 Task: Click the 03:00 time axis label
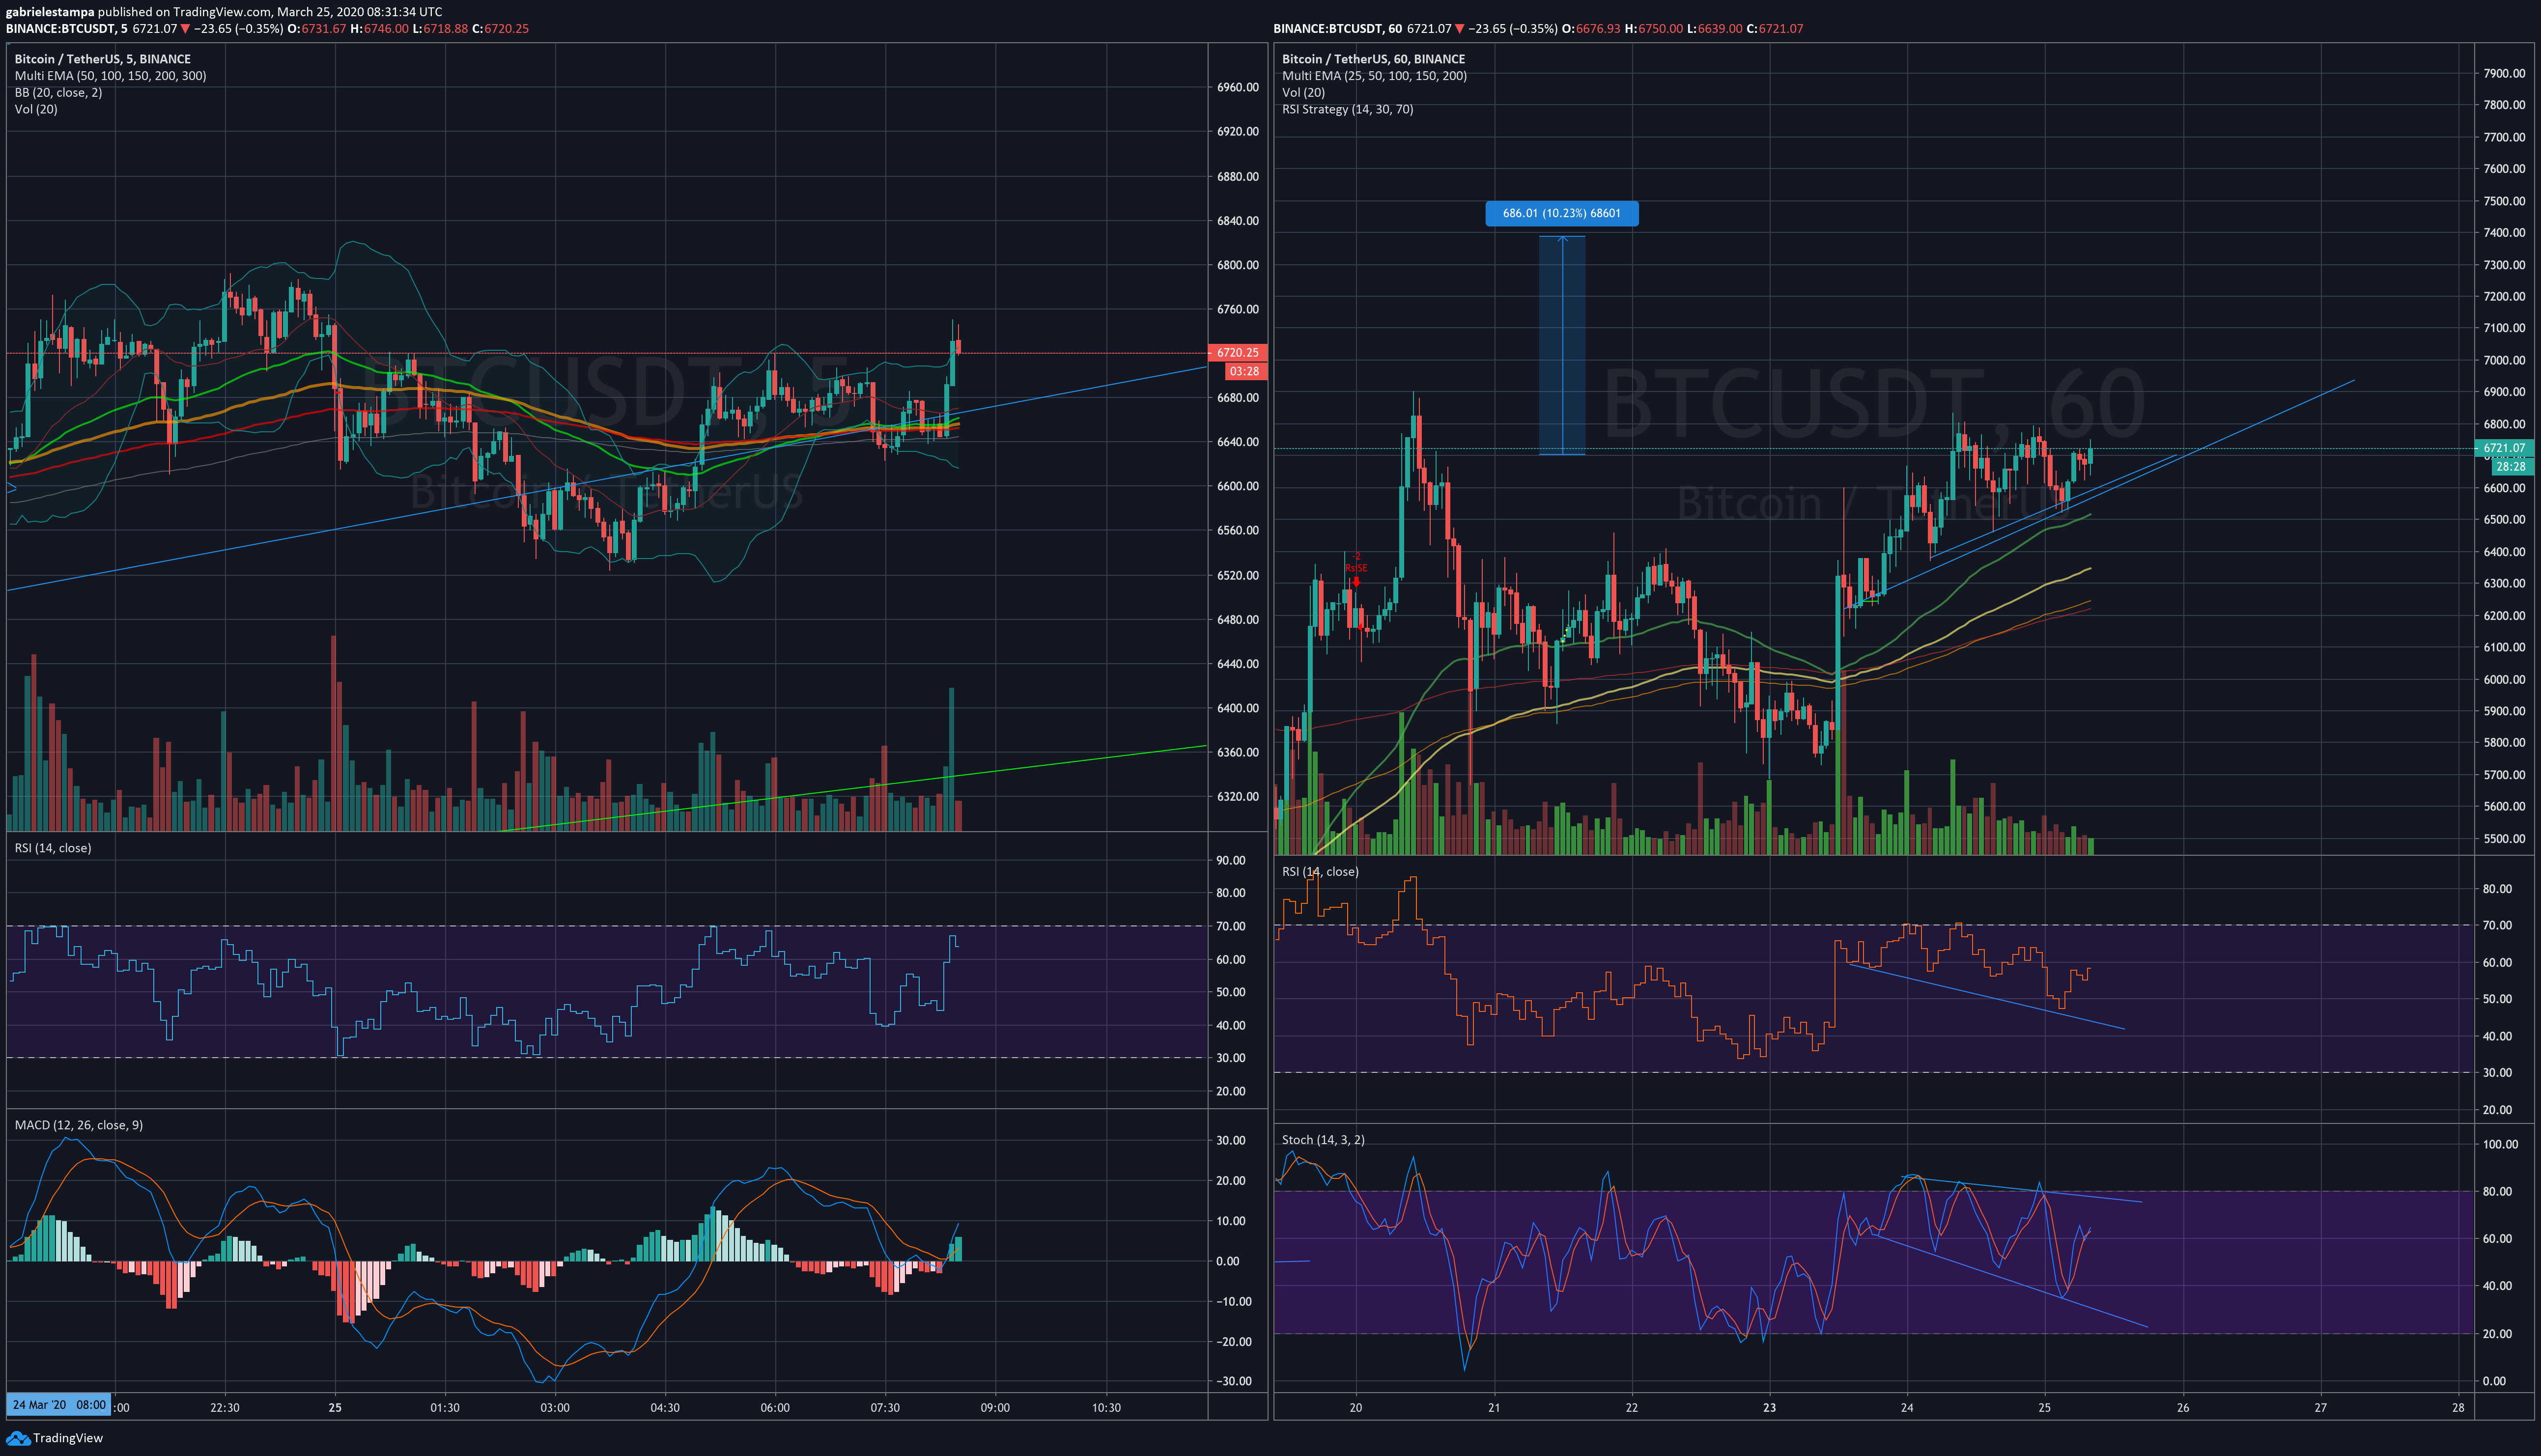(x=555, y=1408)
